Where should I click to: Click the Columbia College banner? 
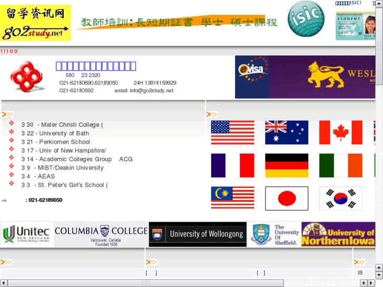coord(101,234)
